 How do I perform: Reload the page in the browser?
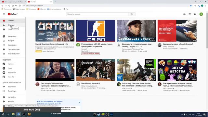tap(9, 6)
